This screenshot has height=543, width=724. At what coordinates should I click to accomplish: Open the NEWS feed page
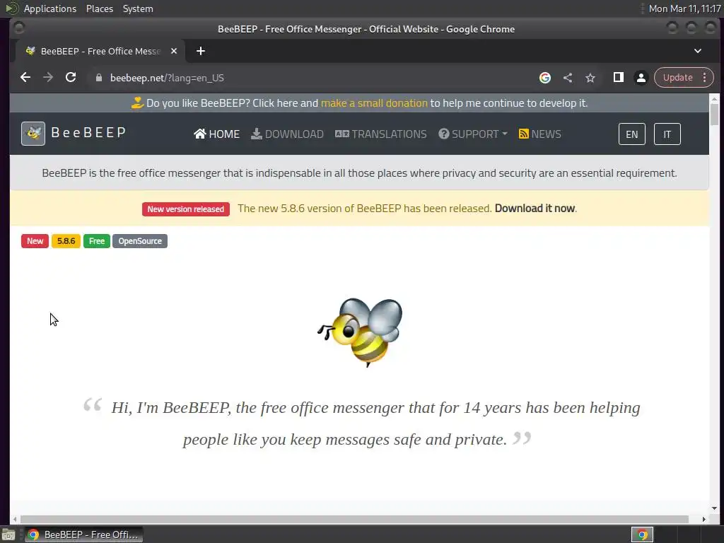[539, 134]
